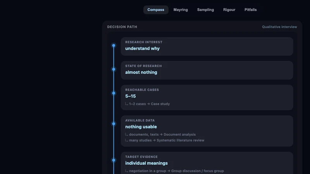Click the RESEARCH INTEREST label
Viewport: 310px width, 174px height.
(144, 42)
